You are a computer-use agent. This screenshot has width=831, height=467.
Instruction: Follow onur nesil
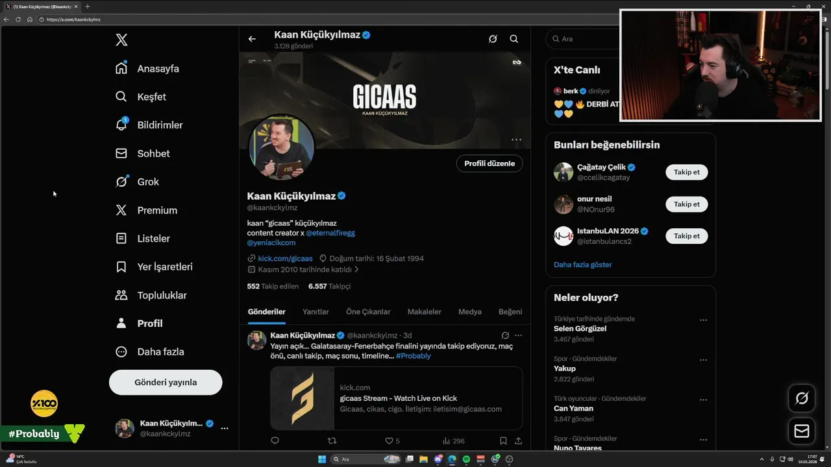point(686,204)
